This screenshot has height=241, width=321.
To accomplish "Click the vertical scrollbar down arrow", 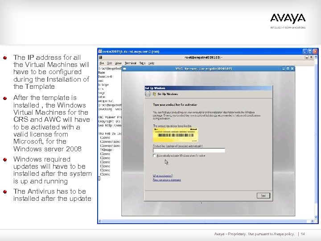I will click(316, 217).
